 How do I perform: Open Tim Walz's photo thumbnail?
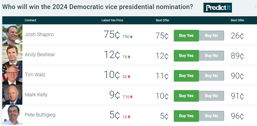coord(12,75)
